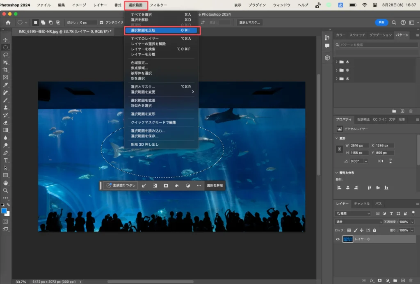
Task: Click the 共有 share button
Action: coord(381,22)
